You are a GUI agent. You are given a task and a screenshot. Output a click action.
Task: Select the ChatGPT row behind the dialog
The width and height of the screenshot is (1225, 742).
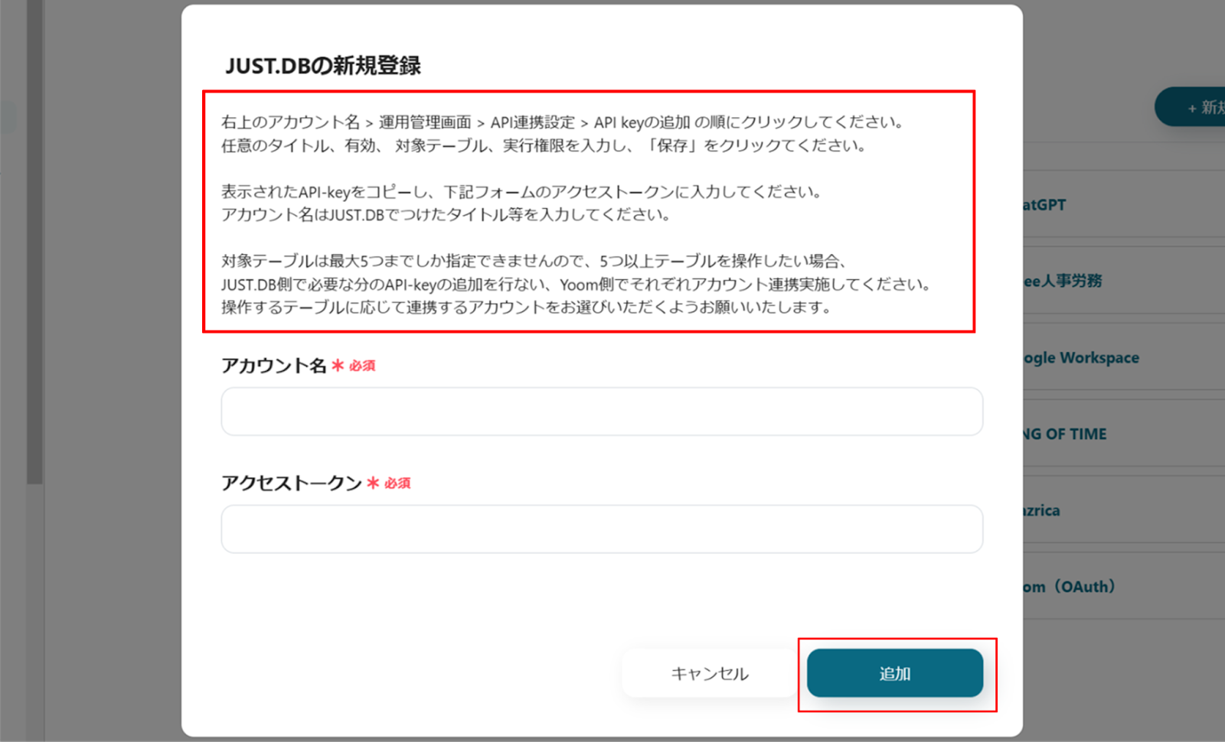coord(1124,204)
